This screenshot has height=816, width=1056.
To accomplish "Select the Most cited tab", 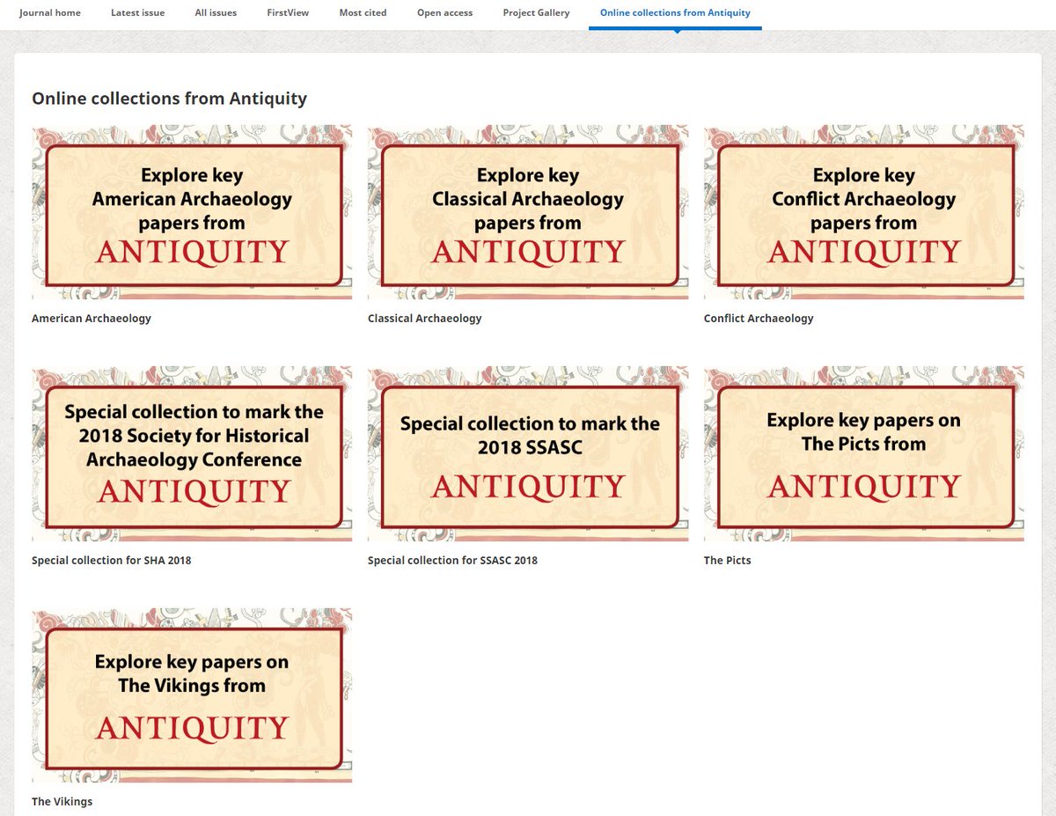I will click(363, 13).
